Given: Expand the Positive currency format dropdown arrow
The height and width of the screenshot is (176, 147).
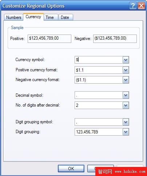Looking at the screenshot, I should (x=126, y=70).
